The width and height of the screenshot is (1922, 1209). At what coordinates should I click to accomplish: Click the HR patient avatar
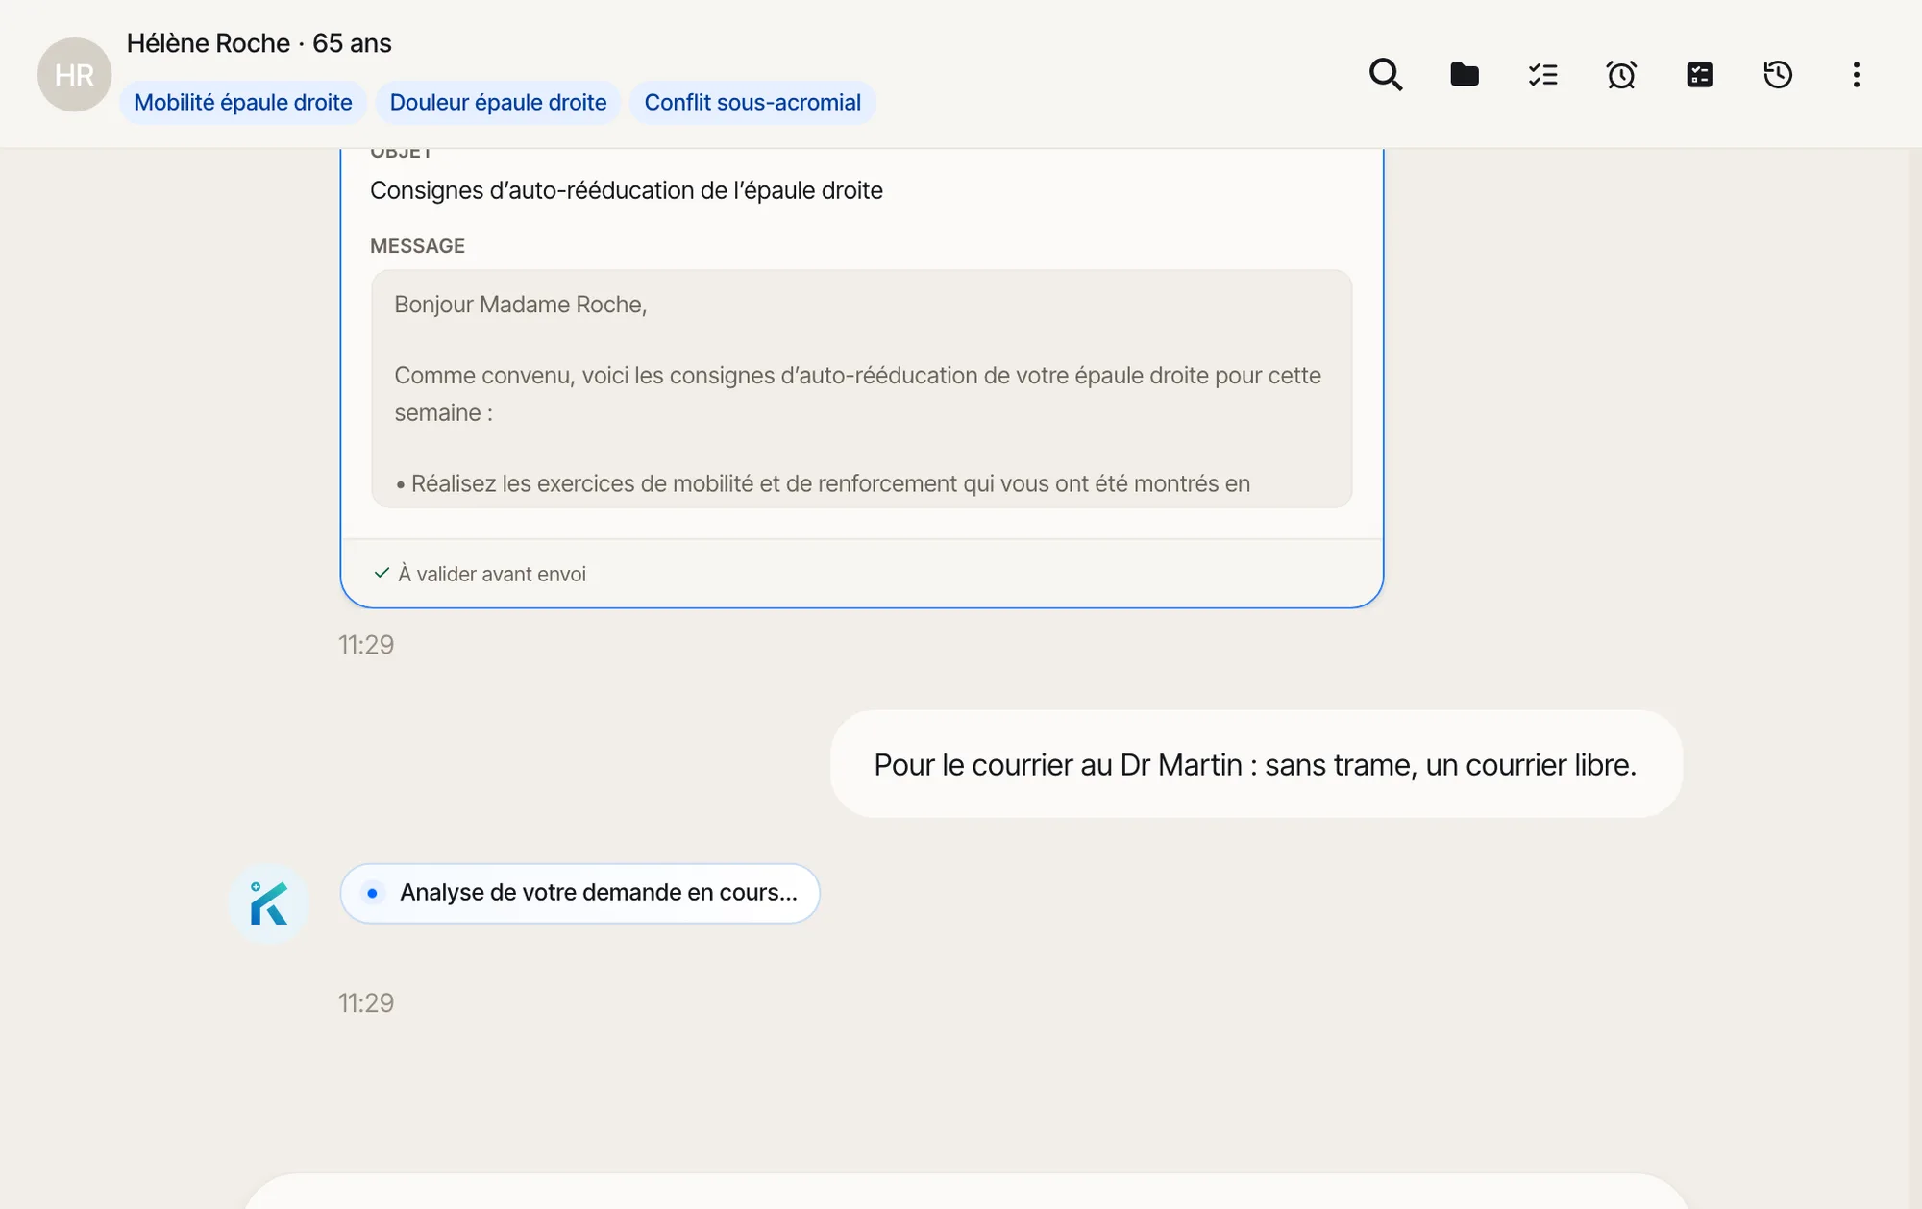coord(74,75)
